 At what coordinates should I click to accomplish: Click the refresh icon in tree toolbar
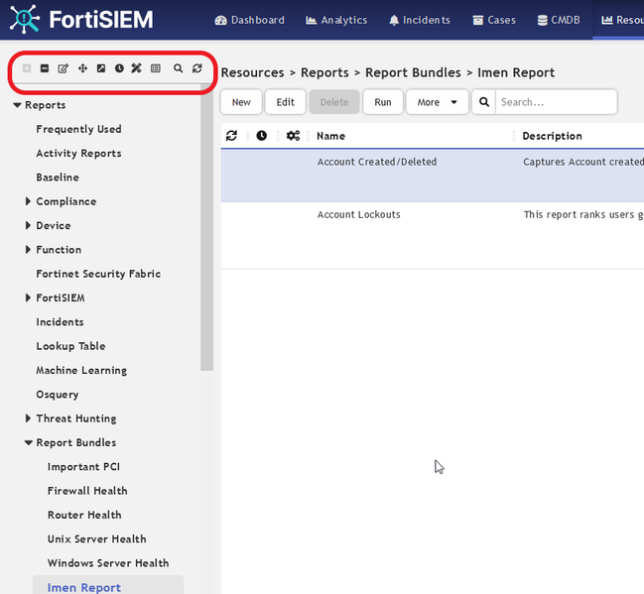click(x=196, y=68)
